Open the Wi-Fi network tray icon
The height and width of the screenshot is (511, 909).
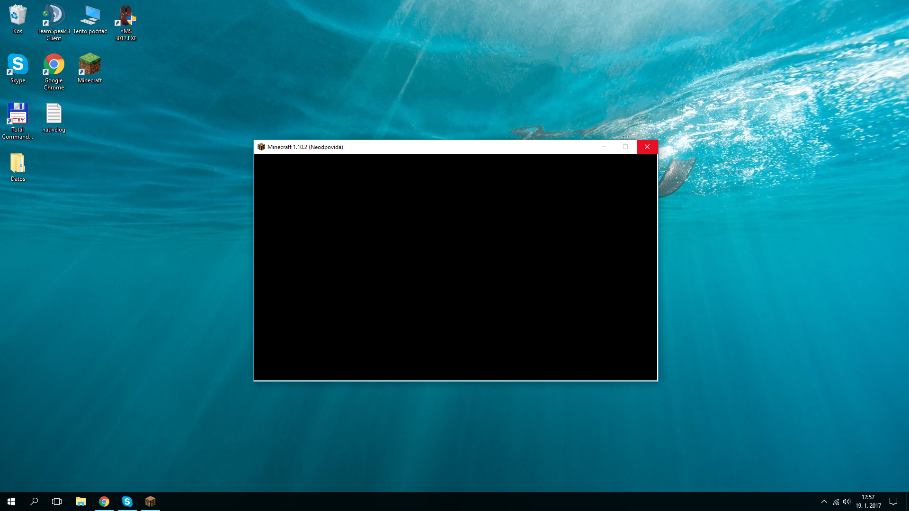click(x=836, y=502)
